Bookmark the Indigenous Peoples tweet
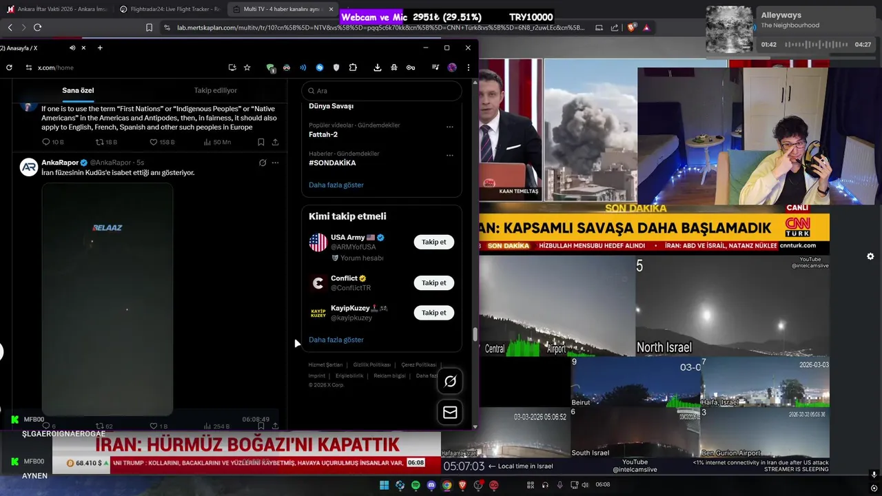The image size is (882, 496). 261,142
